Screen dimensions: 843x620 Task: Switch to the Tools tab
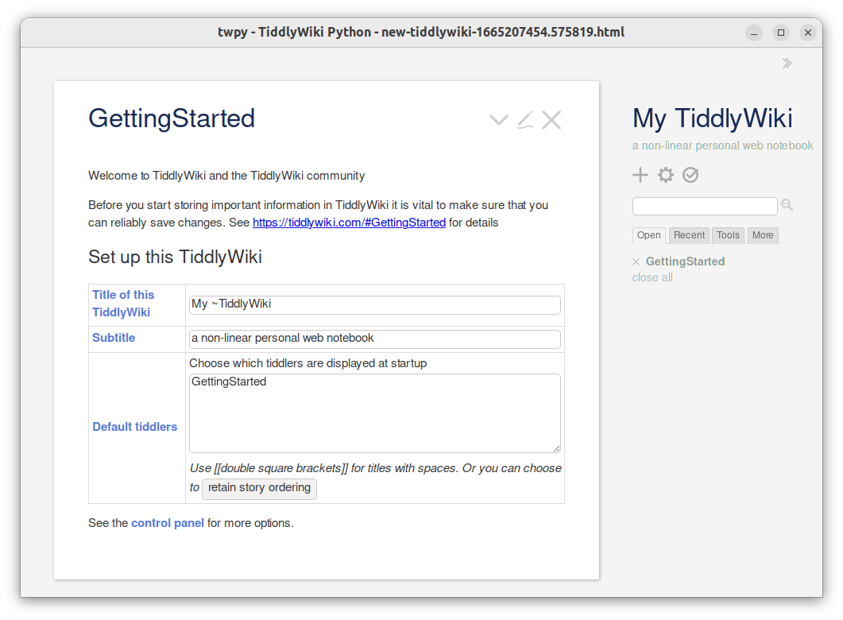[x=728, y=235]
